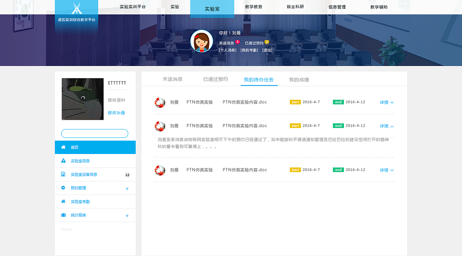The image size is (462, 256).
Task: Click the sender avatar in the first task row
Action: point(160,102)
